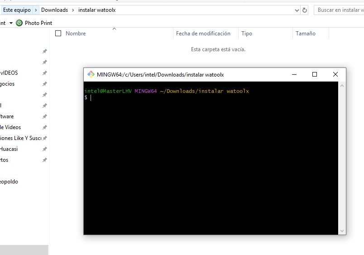Click the Git Bash icon in terminal title bar

91,75
